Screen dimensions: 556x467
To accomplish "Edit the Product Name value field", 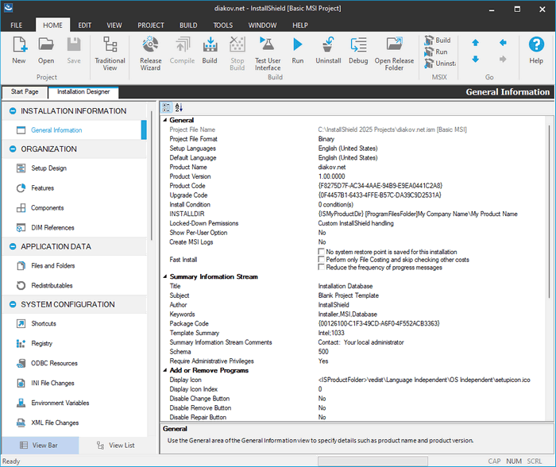I will [x=429, y=167].
